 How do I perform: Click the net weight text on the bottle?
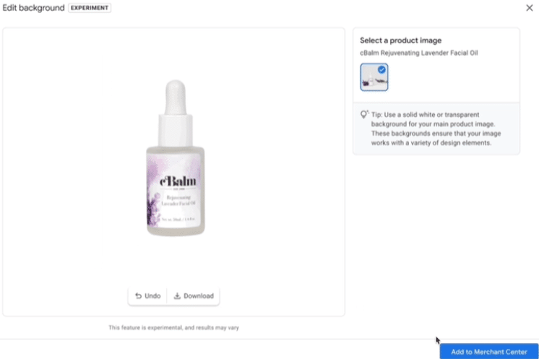[x=178, y=219]
